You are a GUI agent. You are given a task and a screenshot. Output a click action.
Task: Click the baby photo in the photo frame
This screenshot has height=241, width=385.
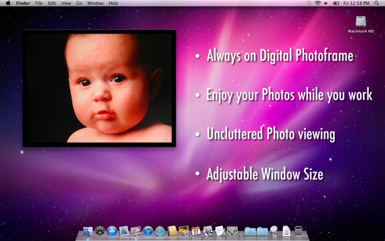(99, 88)
